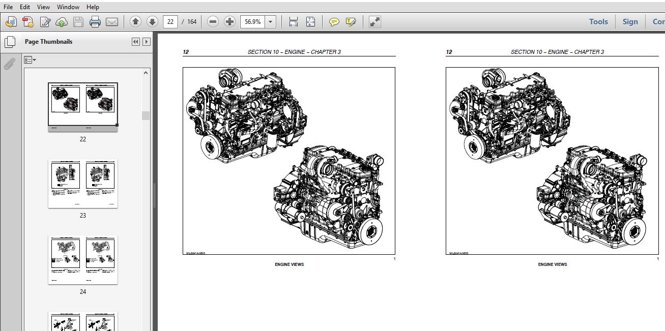Collapse the thumbnails pane with double arrow
This screenshot has height=331, width=665.
[x=136, y=42]
